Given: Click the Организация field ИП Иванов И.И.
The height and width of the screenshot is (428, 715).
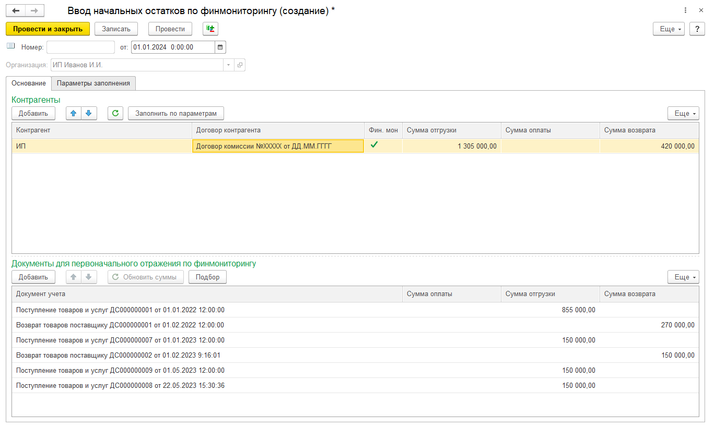Looking at the screenshot, I should coord(137,65).
